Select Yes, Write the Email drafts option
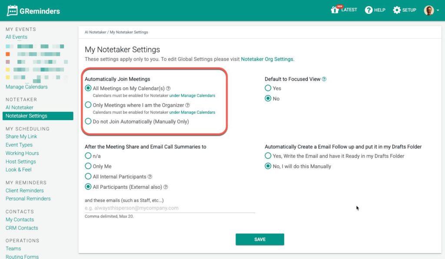The image size is (445, 259). 268,156
